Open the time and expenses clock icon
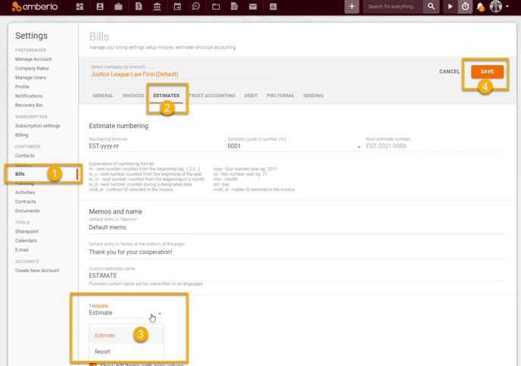 (195, 6)
